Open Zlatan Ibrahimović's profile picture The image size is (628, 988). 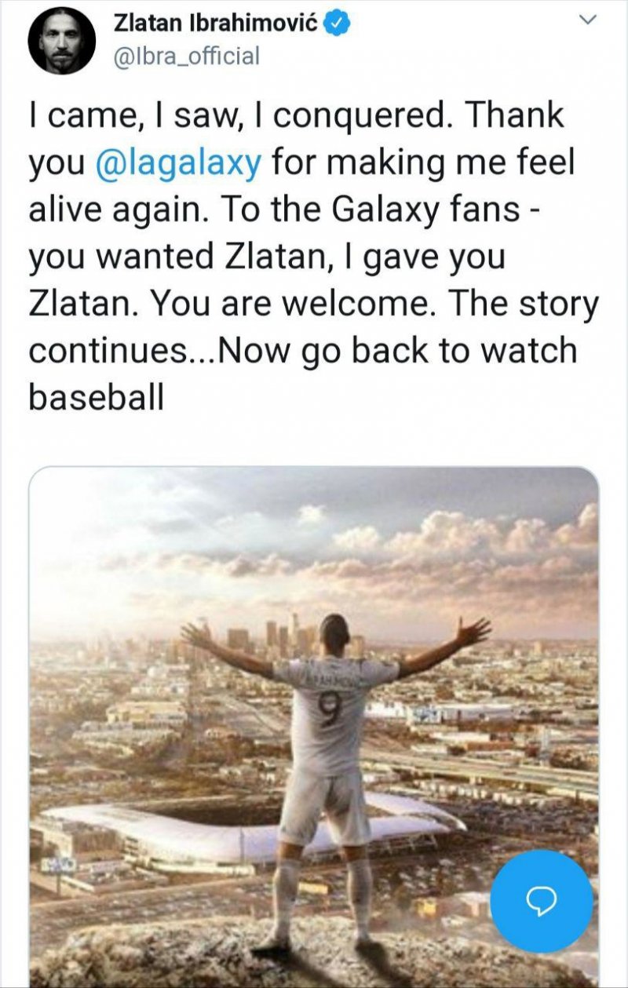61,41
